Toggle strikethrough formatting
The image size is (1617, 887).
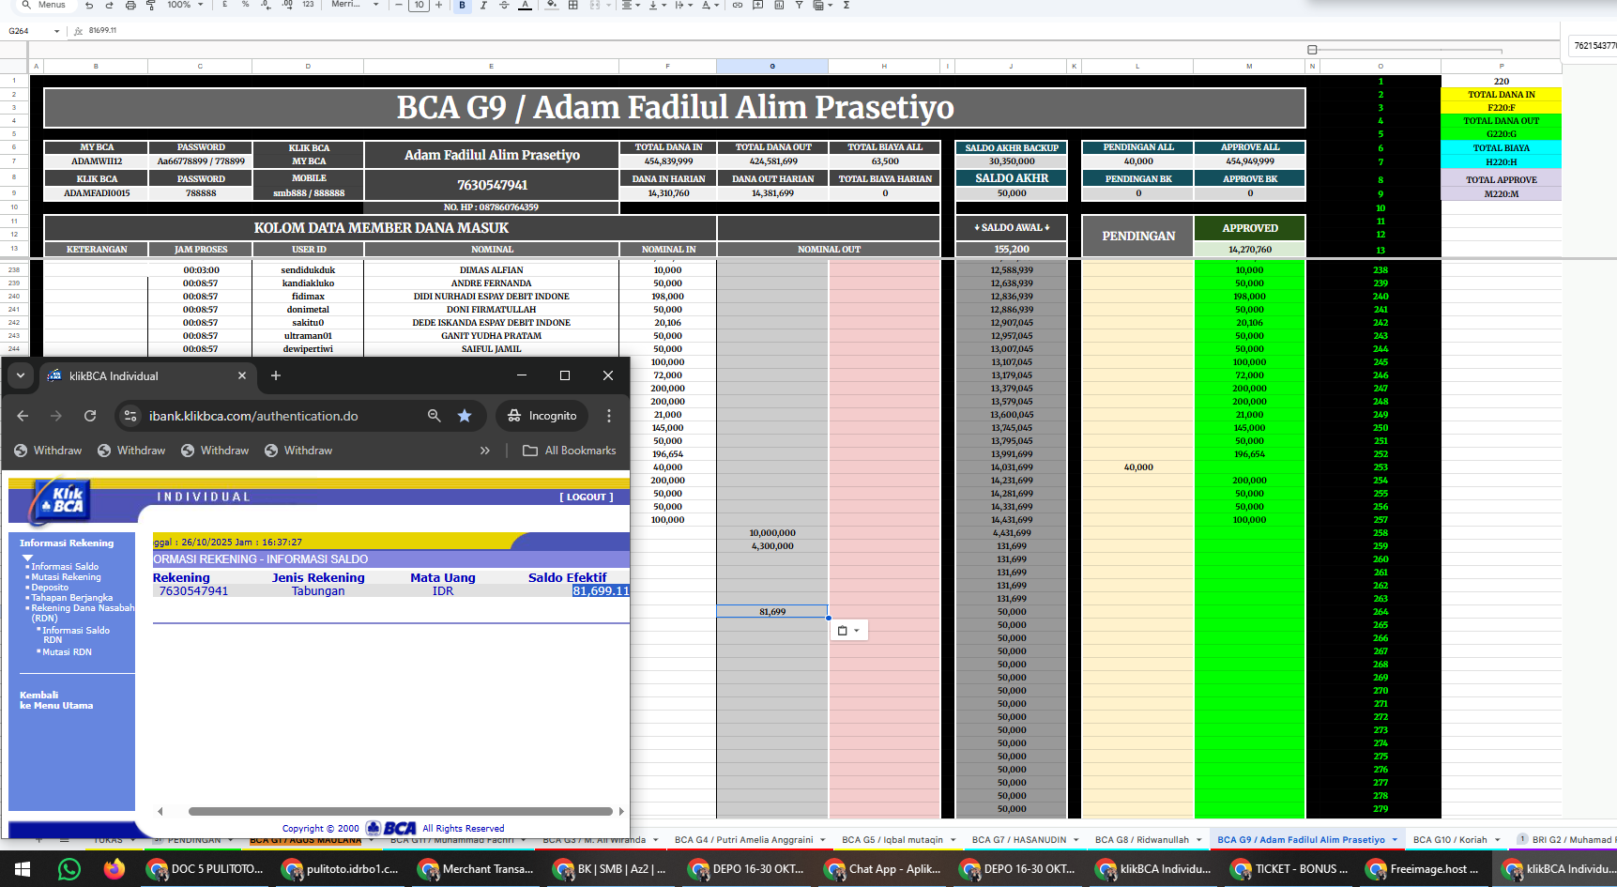[504, 5]
